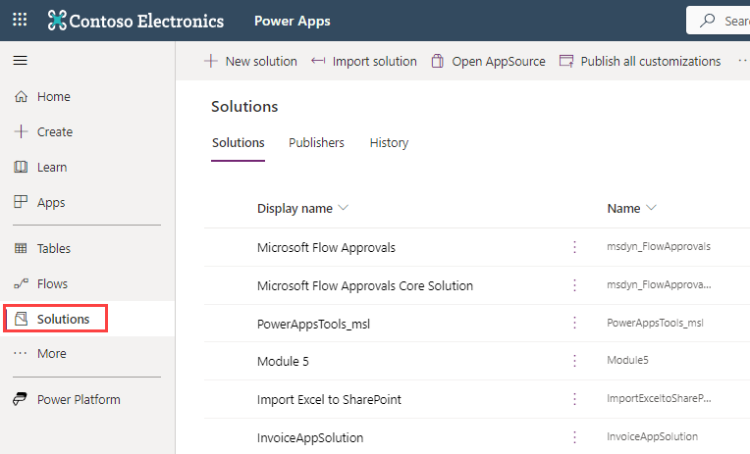750x454 pixels.
Task: Click the Home house icon
Action: 21,96
